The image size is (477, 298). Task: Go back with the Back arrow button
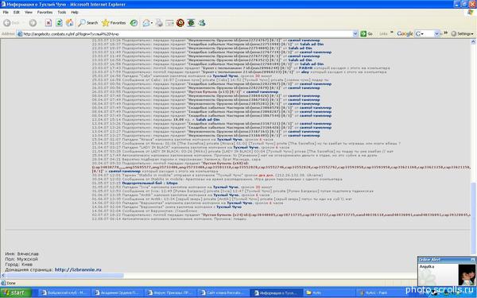11,23
